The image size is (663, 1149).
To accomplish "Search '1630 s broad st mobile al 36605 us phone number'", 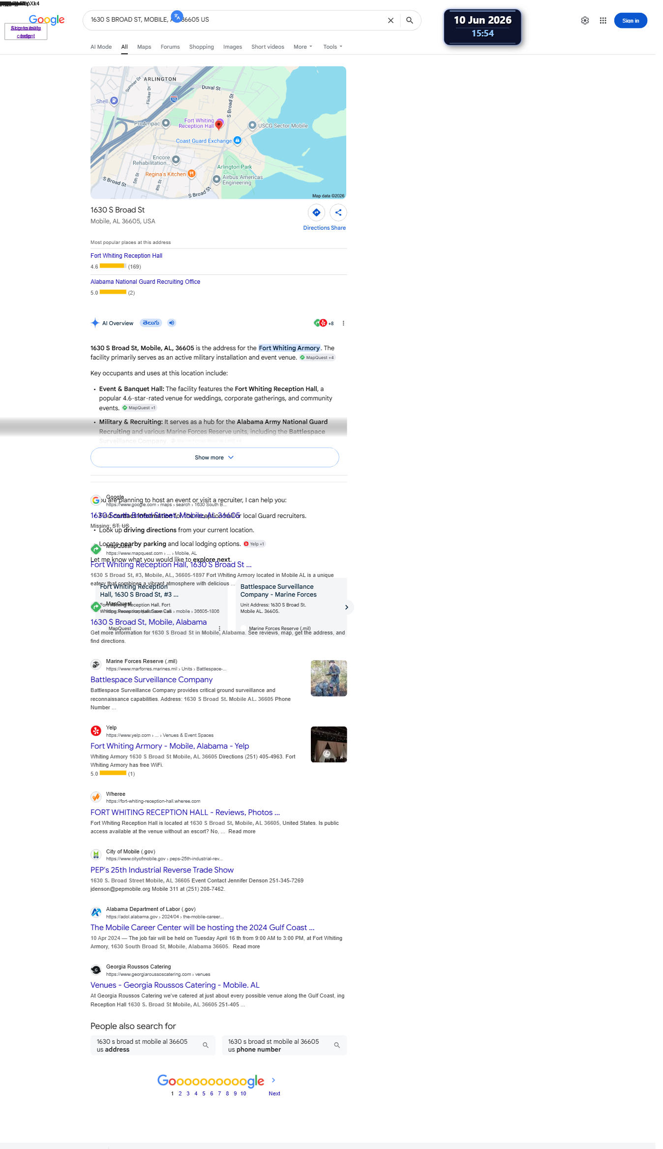I will click(284, 1045).
